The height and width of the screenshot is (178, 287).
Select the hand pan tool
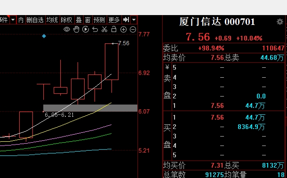76,29
